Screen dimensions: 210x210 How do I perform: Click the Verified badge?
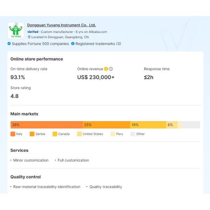tap(33, 32)
